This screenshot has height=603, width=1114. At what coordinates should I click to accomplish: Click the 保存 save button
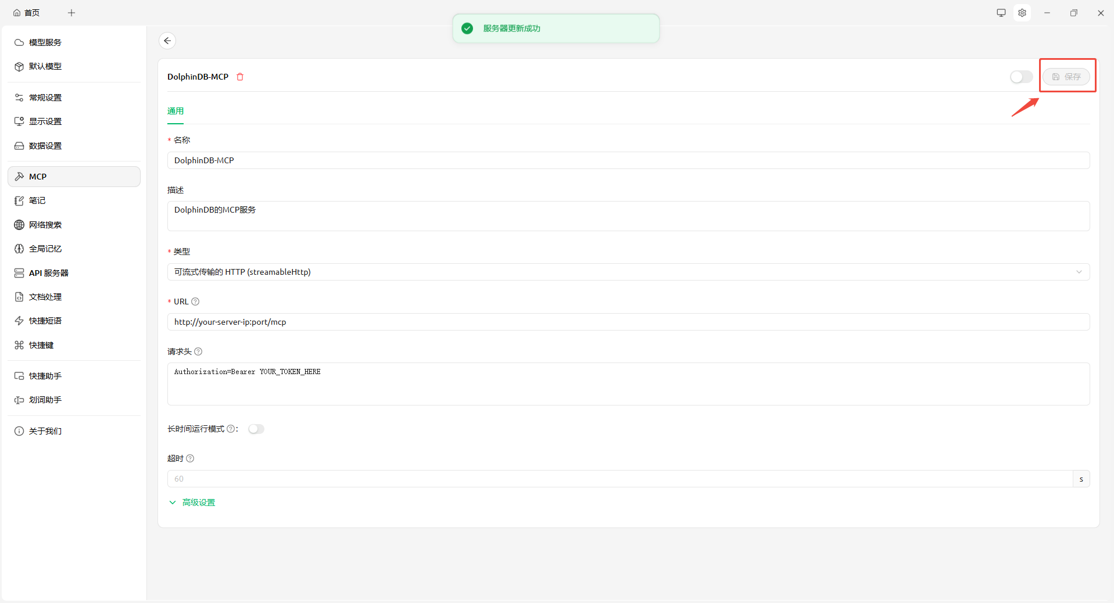[x=1066, y=77]
